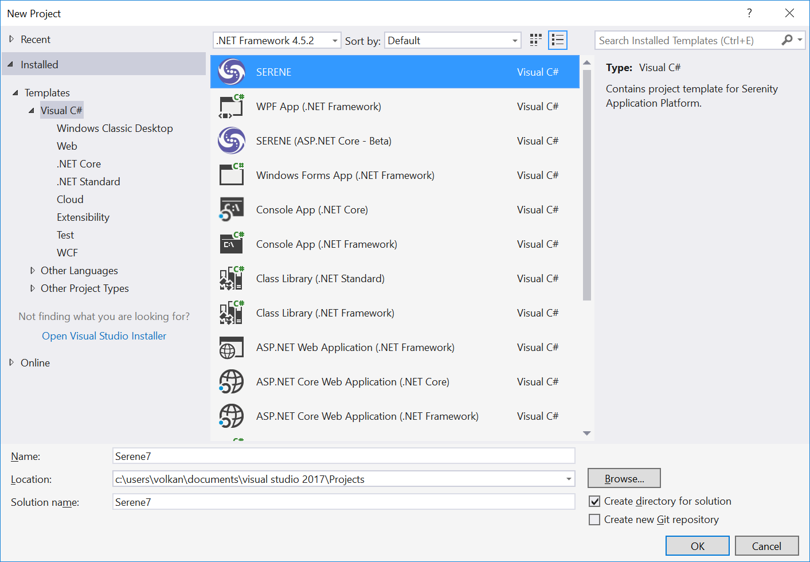
Task: Toggle Create directory for solution checkbox
Action: 595,501
